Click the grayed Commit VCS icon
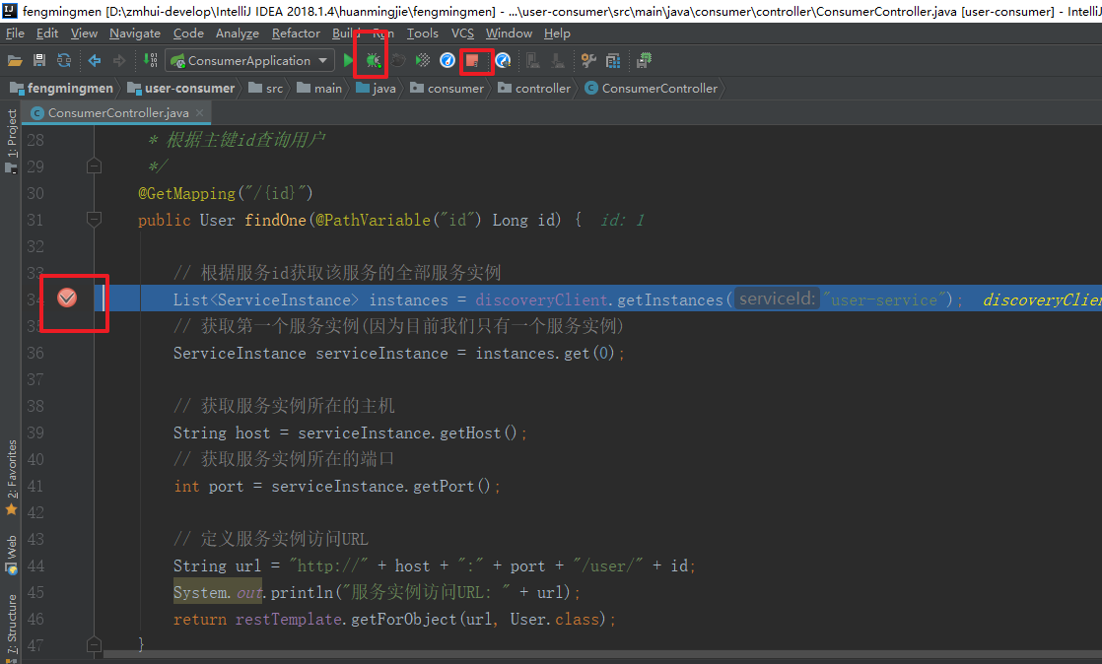 tap(558, 61)
